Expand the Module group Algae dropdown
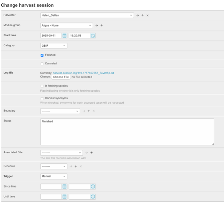 pyautogui.click(x=67, y=26)
